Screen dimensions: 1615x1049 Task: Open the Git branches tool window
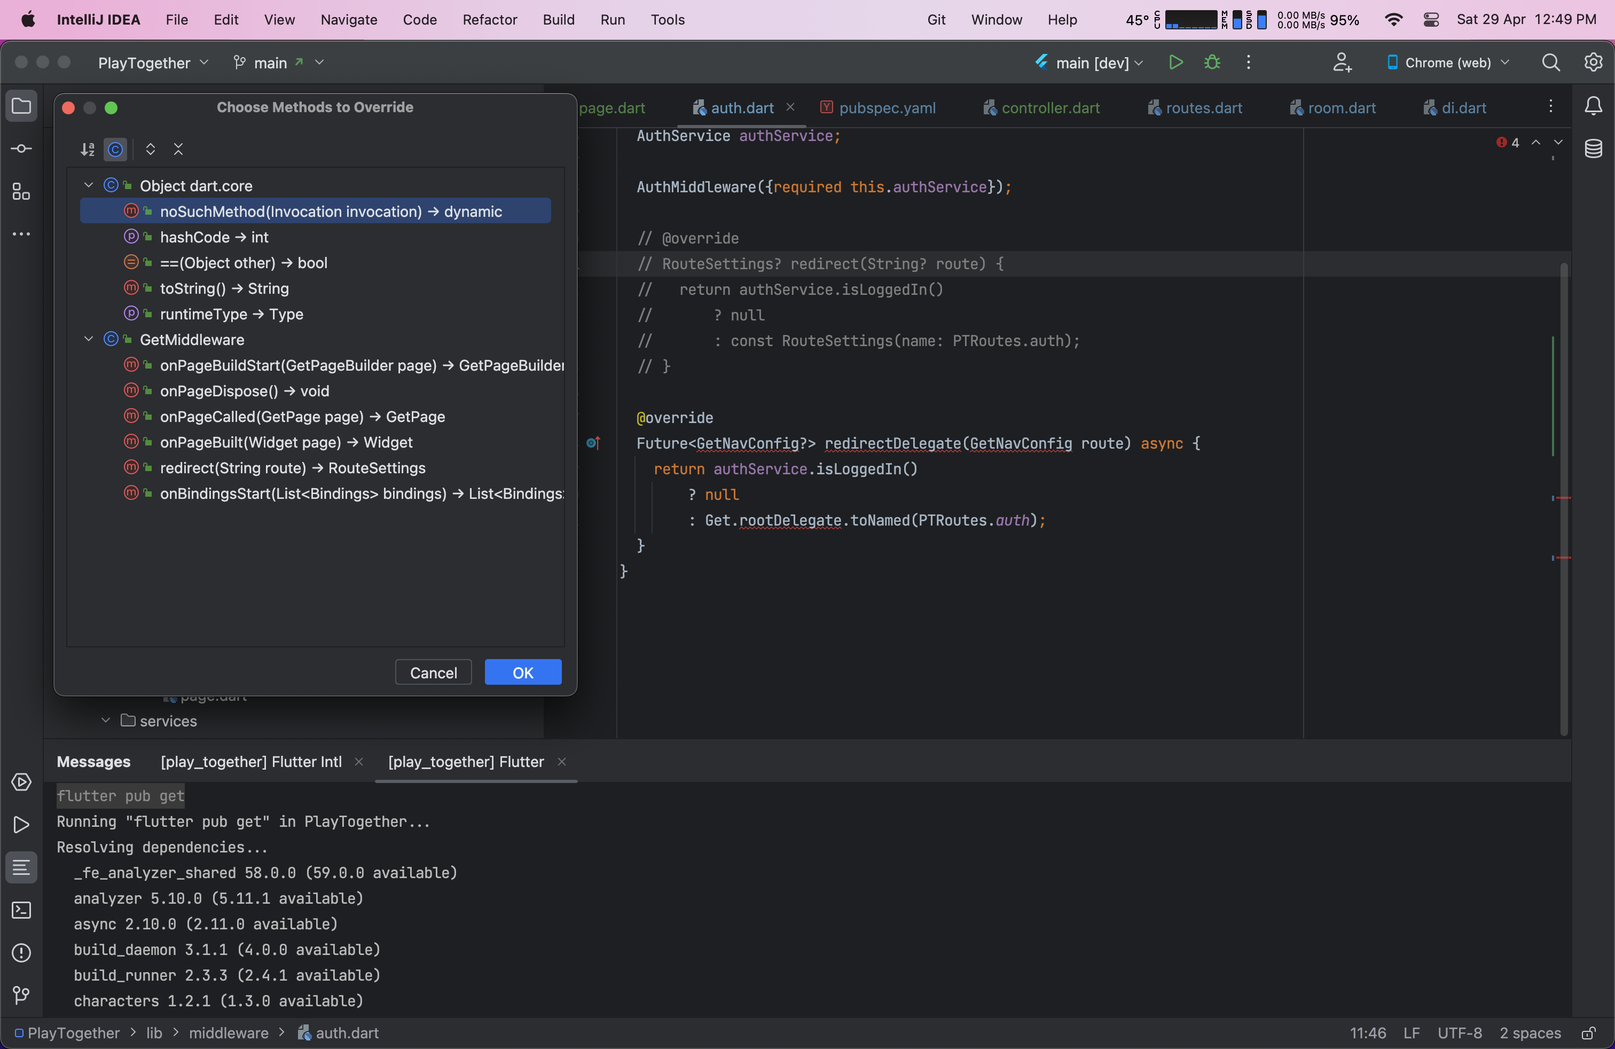tap(21, 996)
